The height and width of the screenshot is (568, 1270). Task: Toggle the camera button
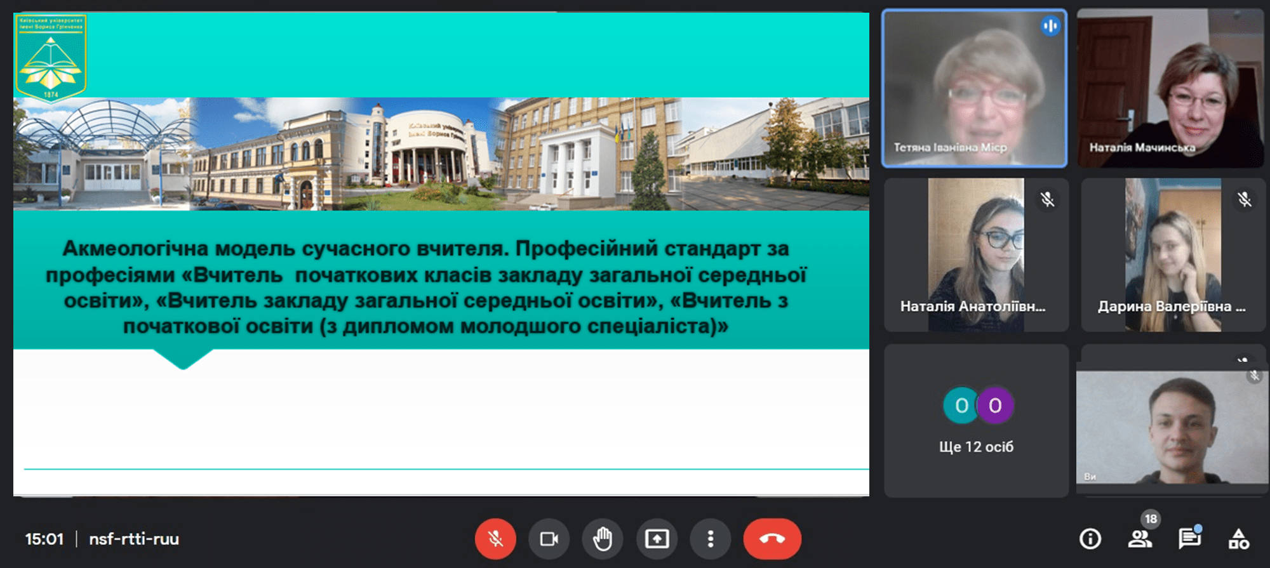tap(549, 539)
